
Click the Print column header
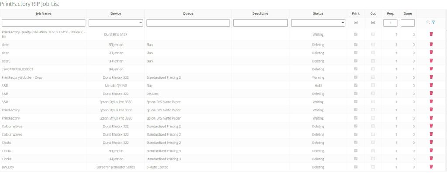tap(355, 13)
